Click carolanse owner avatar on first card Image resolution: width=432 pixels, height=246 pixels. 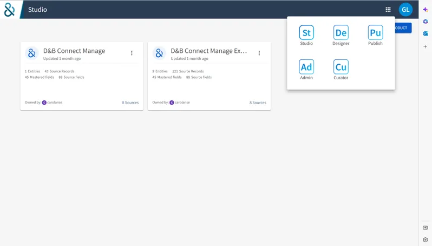tap(44, 102)
